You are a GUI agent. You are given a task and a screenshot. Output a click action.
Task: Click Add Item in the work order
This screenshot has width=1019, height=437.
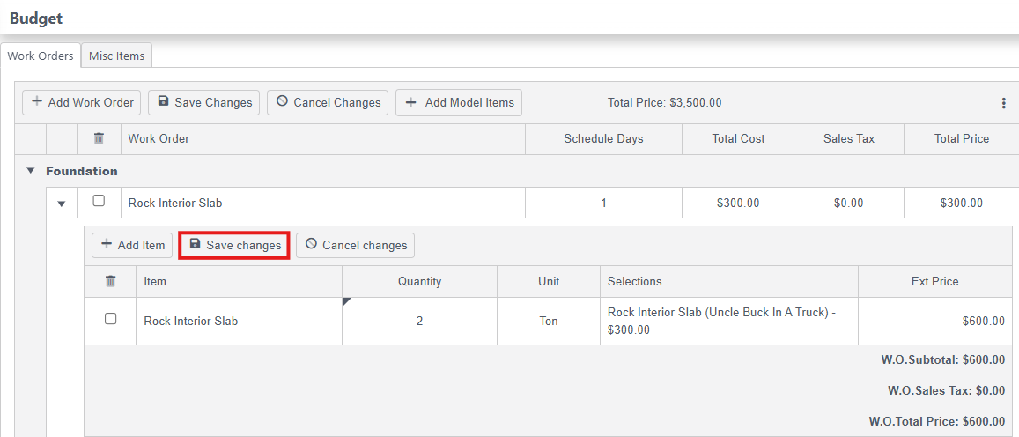tap(132, 245)
